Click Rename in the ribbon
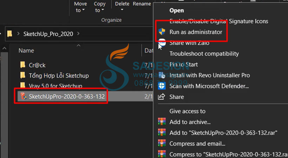The height and width of the screenshot is (158, 288). pyautogui.click(x=142, y=4)
